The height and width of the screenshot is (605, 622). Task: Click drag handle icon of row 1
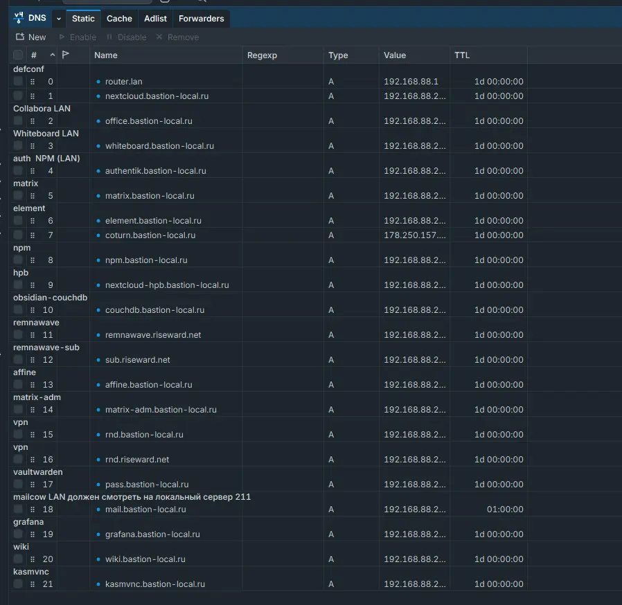tap(33, 96)
